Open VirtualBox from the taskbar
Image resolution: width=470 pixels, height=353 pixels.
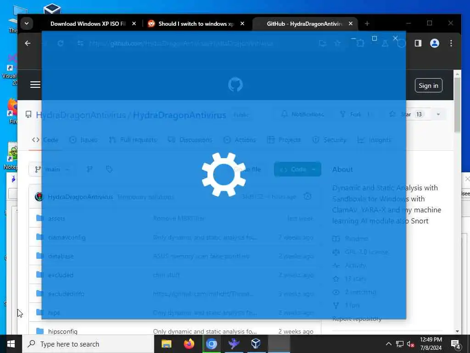click(x=256, y=344)
